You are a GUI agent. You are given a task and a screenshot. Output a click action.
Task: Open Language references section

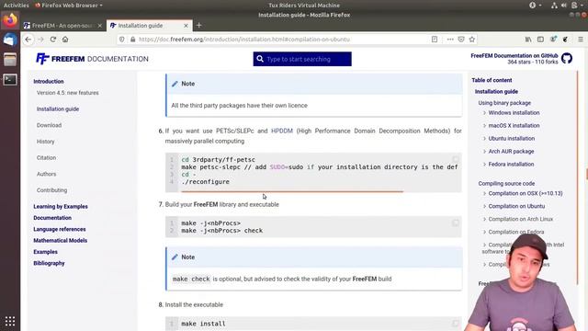[59, 229]
